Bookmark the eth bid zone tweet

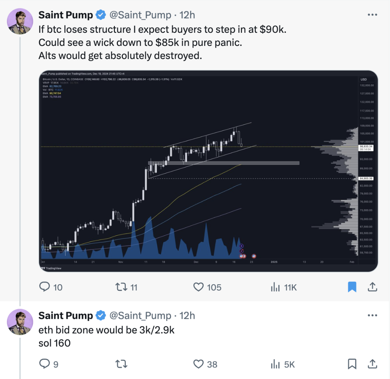click(x=352, y=364)
